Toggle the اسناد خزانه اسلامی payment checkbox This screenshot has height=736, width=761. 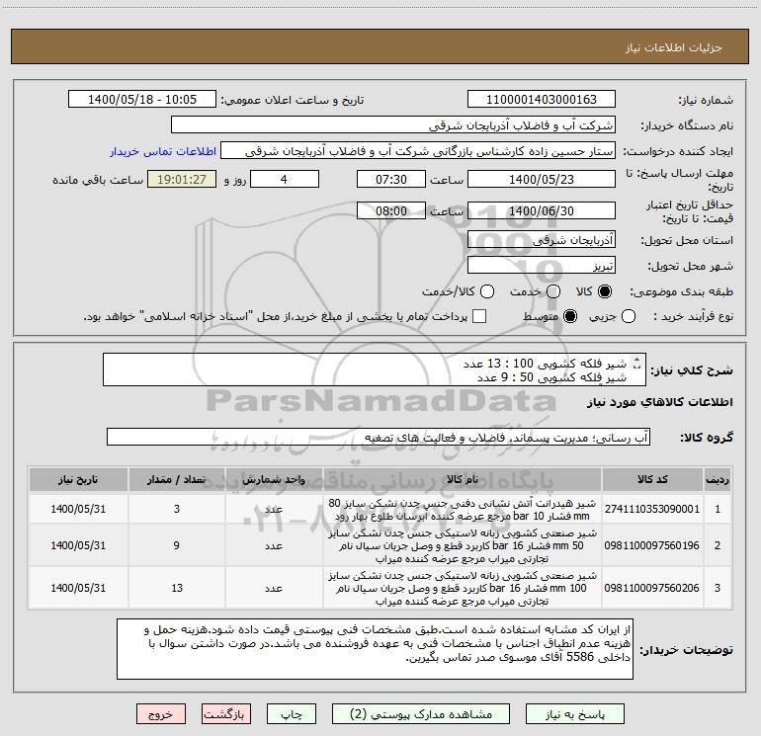(x=479, y=316)
